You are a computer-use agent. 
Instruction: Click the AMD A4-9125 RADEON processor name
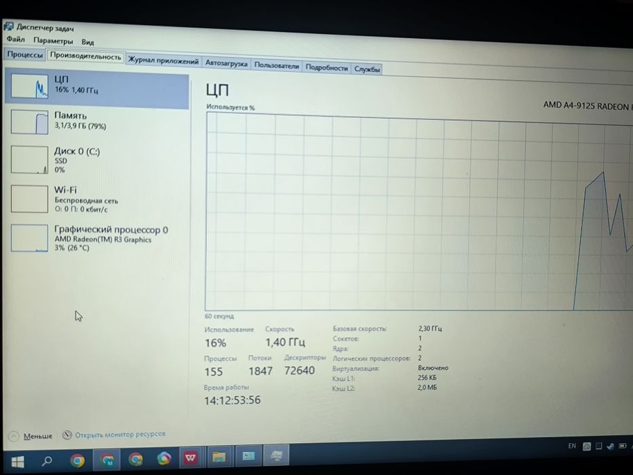tap(588, 106)
